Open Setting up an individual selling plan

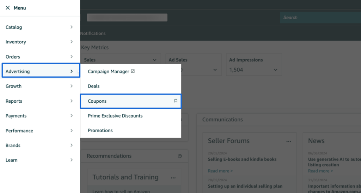click(245, 186)
